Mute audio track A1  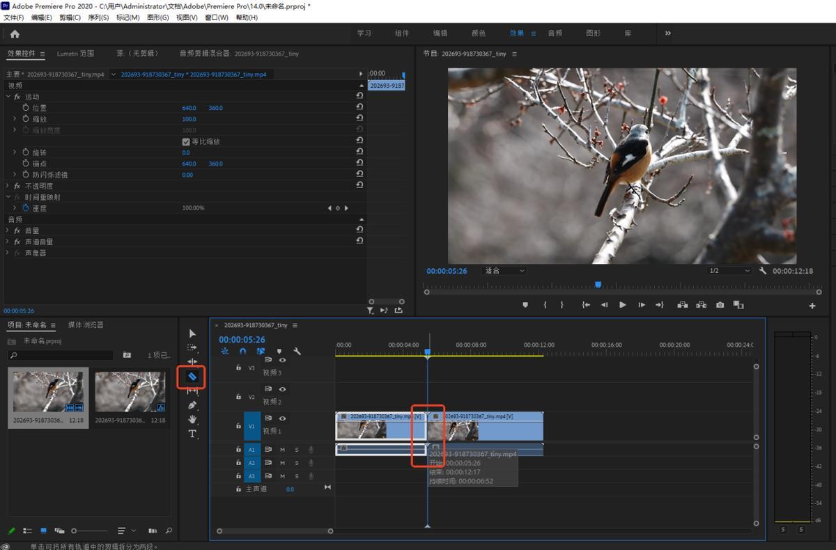tap(282, 450)
